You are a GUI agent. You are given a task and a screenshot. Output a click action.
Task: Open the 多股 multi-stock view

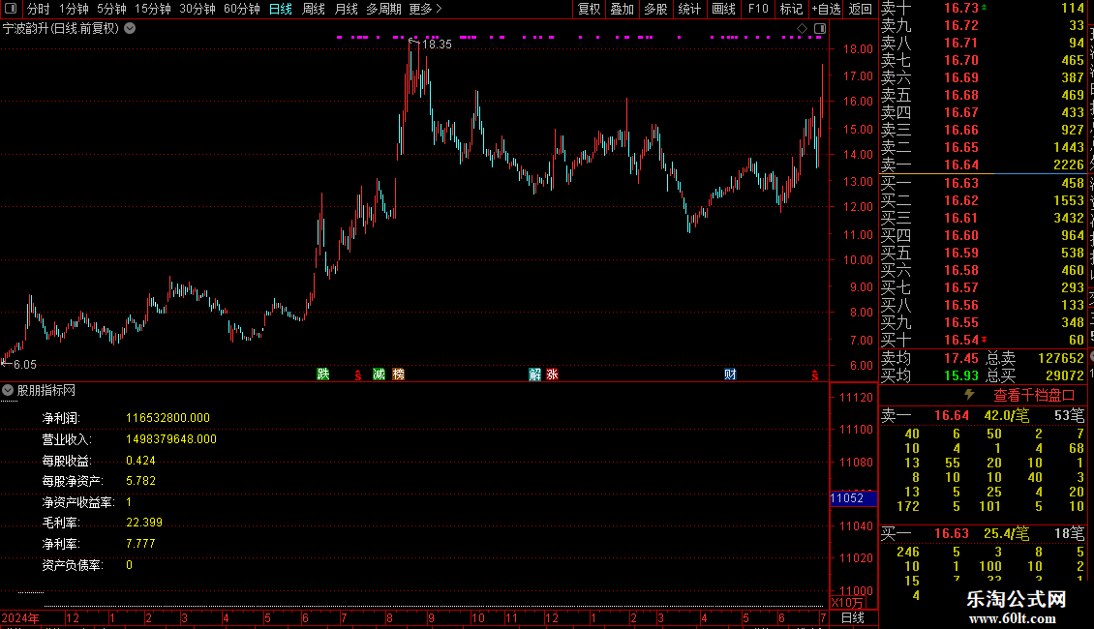[655, 9]
